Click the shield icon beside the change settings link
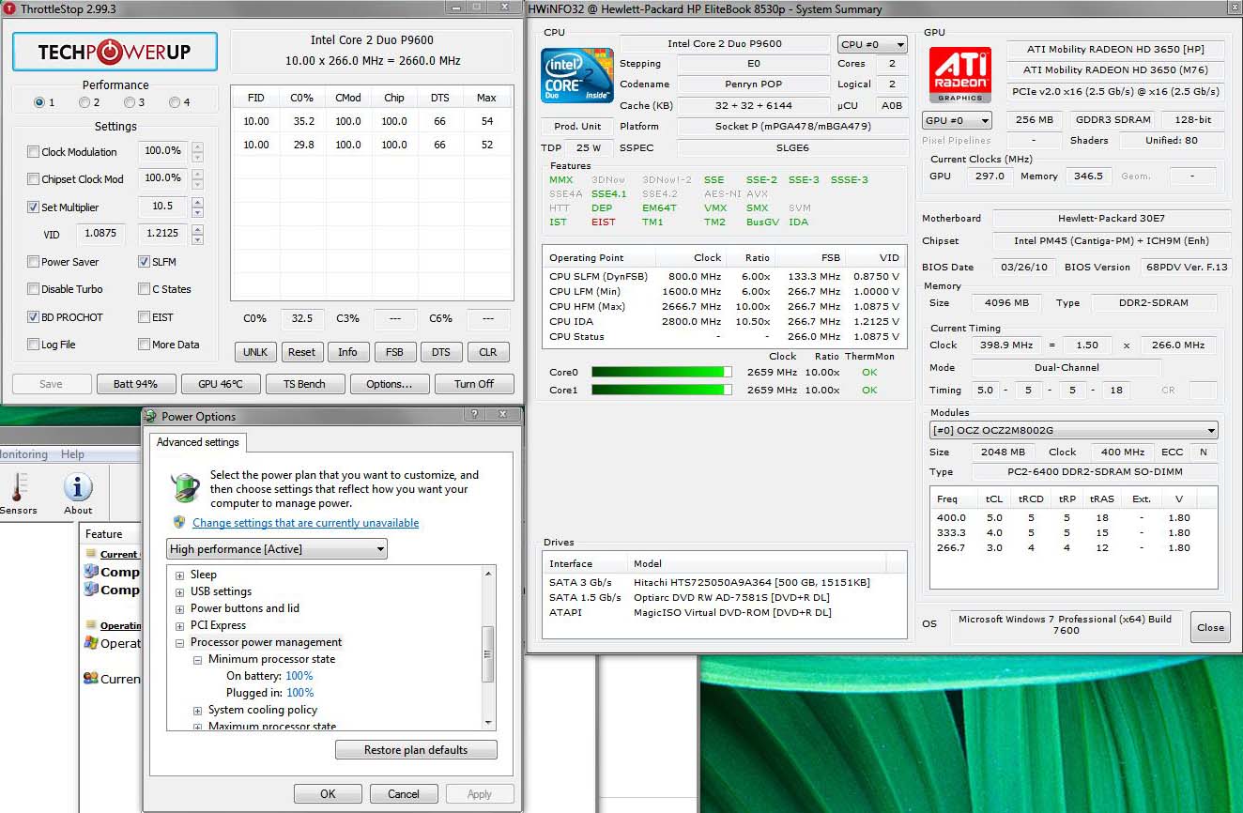Image resolution: width=1243 pixels, height=813 pixels. tap(179, 523)
